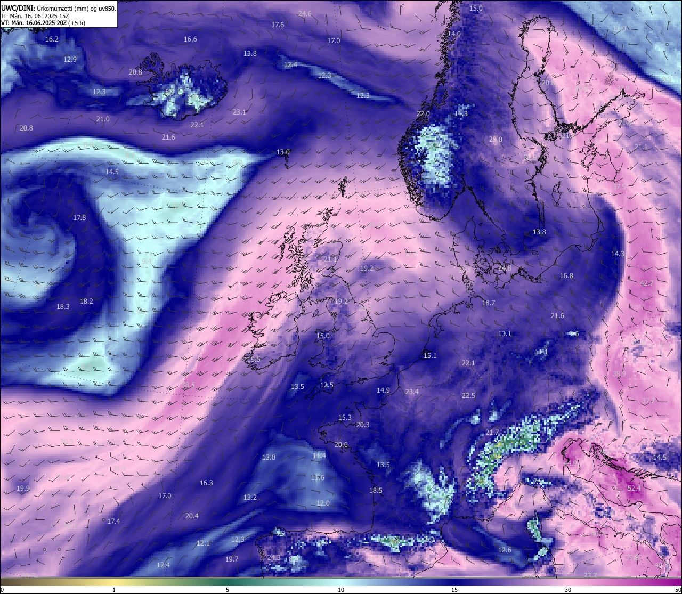Click the 24.6 value at top of map
The width and height of the screenshot is (682, 594).
coord(305,14)
